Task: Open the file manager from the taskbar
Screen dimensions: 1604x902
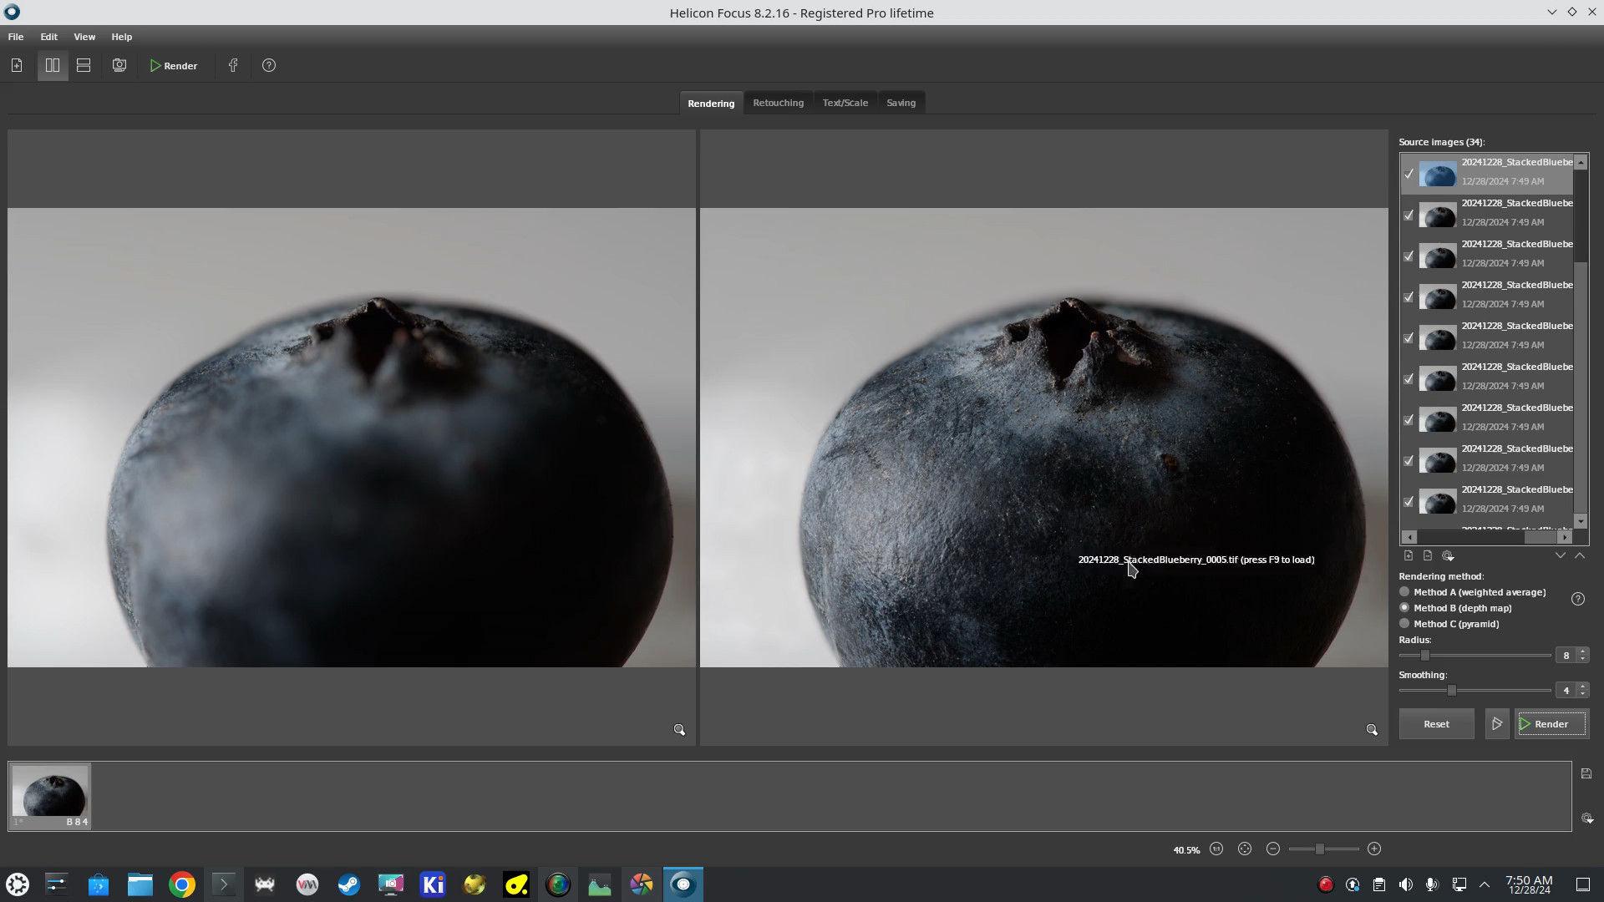Action: [x=140, y=884]
